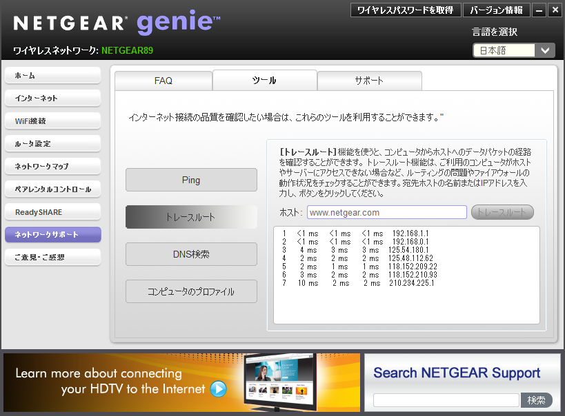The height and width of the screenshot is (416, 565).
Task: Open コンピュータのプロファイル tool
Action: pos(191,291)
